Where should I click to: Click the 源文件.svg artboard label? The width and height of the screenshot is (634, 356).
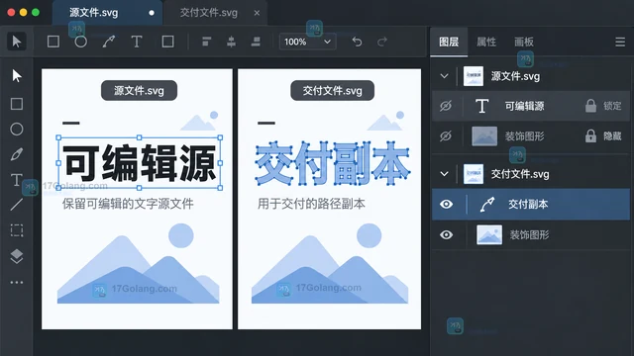[x=139, y=90]
